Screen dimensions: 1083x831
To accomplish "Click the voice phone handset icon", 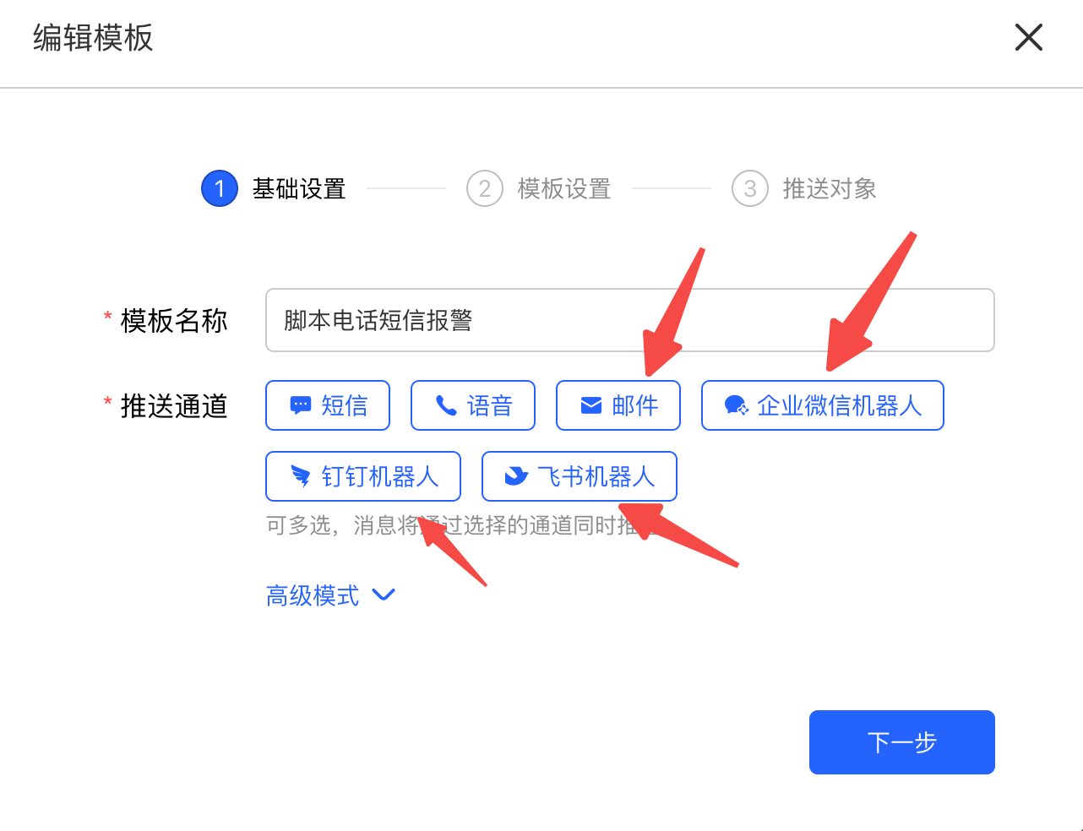I will 446,405.
